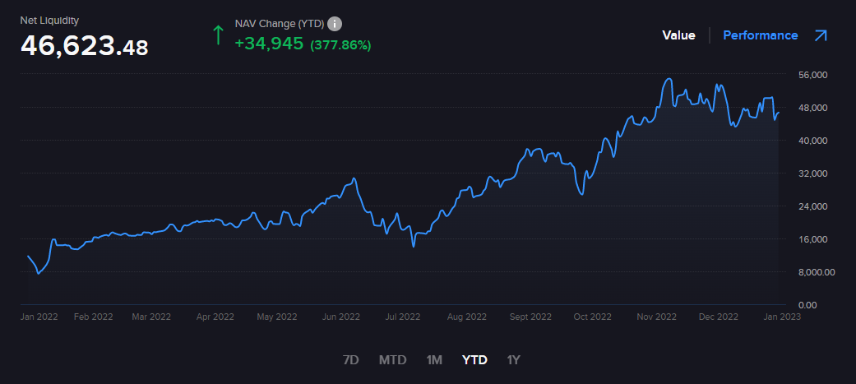Click the Apr 2022 axis label
This screenshot has height=384, width=856.
tap(215, 317)
